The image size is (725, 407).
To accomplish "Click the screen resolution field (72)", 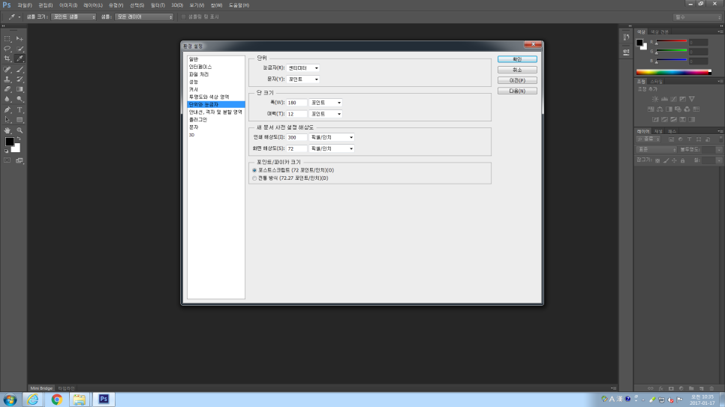I will [x=297, y=148].
